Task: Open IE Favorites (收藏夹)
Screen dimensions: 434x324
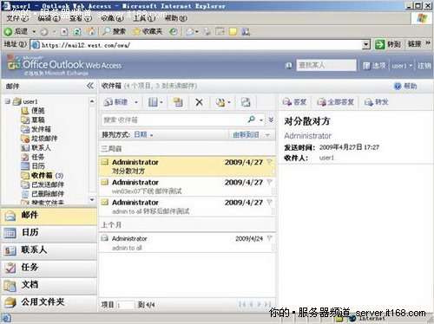Action: [148, 31]
